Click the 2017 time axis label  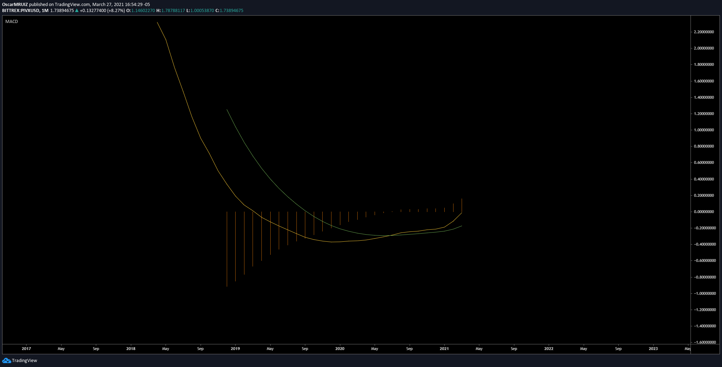click(x=26, y=349)
